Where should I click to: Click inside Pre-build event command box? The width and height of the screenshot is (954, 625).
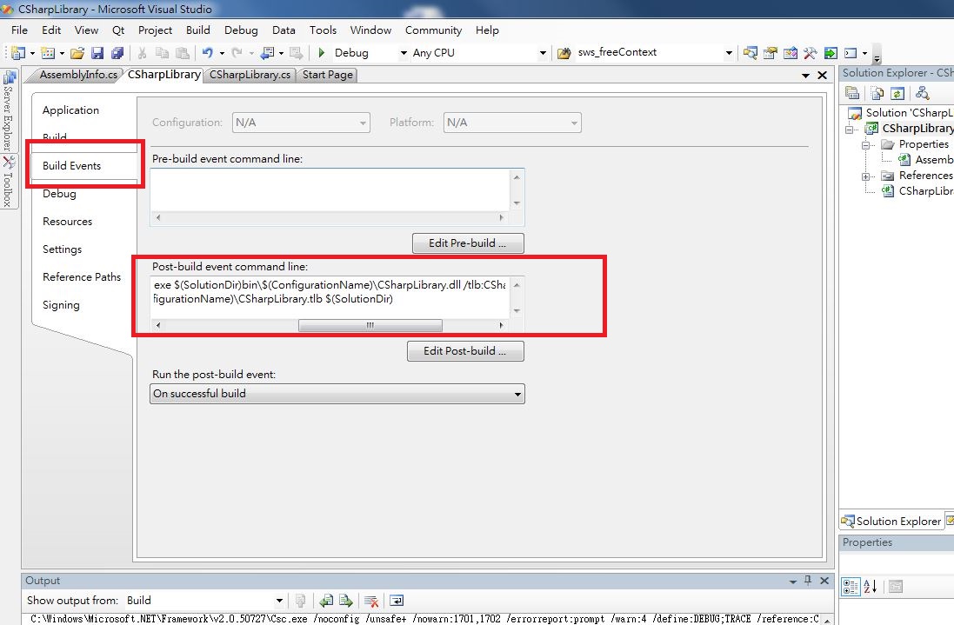(x=330, y=189)
